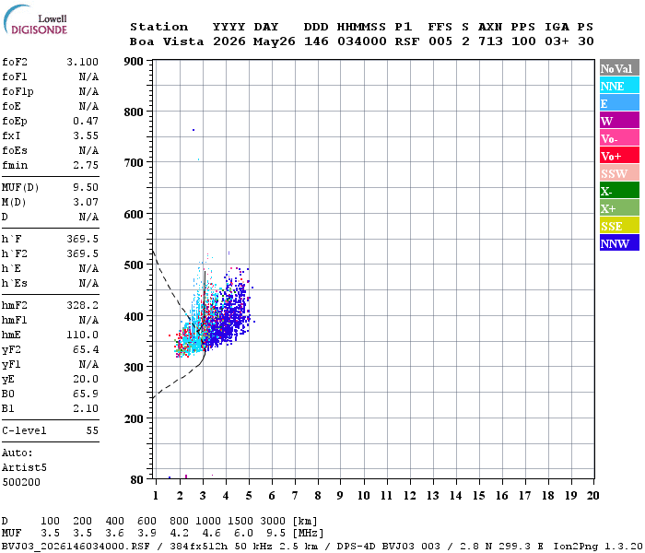Viewport: 645px width, 553px height.
Task: Click the SSE yellow legend swatch
Action: (619, 226)
